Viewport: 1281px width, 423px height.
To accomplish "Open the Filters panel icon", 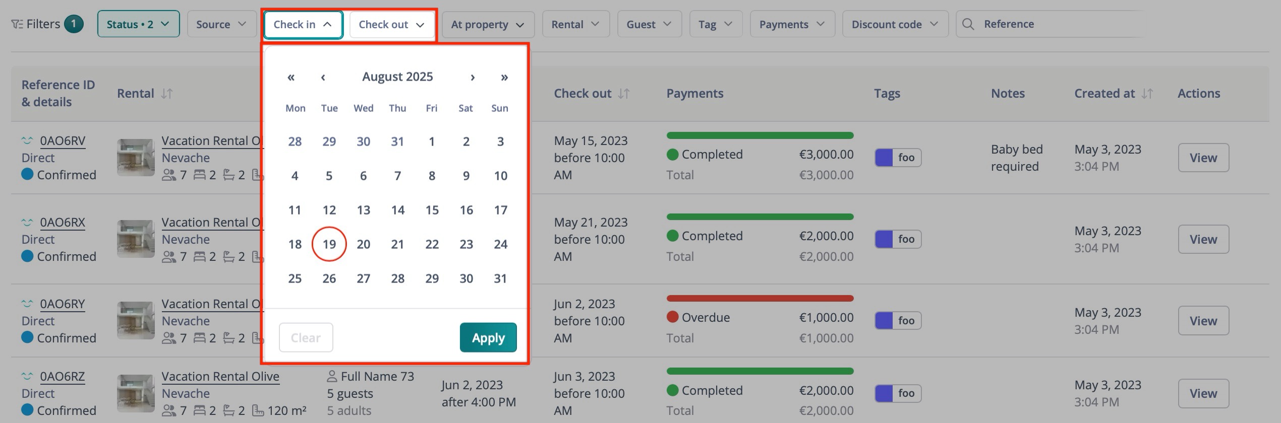I will pyautogui.click(x=17, y=24).
